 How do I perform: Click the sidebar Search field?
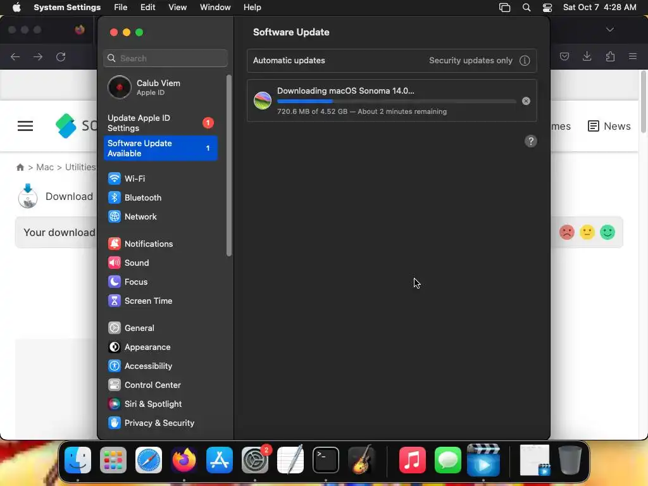coord(165,58)
